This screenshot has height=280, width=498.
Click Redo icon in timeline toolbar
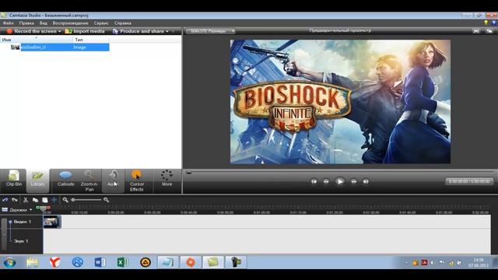click(15, 200)
